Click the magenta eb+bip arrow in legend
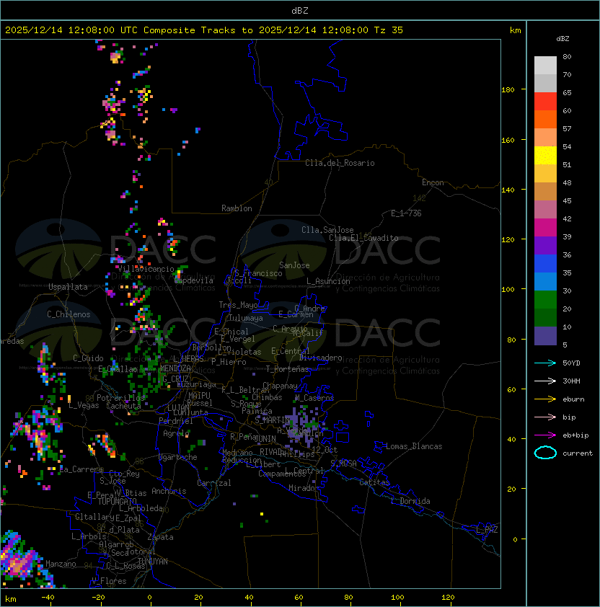The width and height of the screenshot is (600, 607). coord(545,435)
